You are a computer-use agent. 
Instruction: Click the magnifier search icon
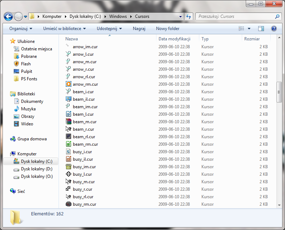277,16
